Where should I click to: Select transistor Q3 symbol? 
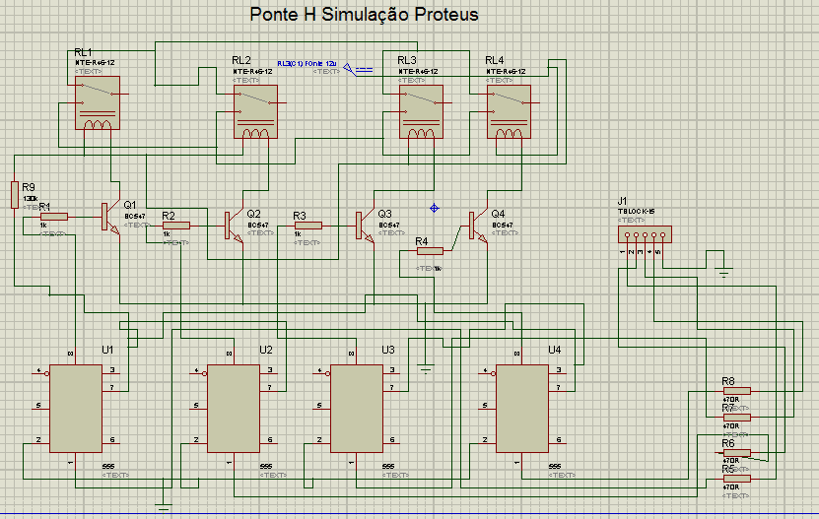pos(365,227)
